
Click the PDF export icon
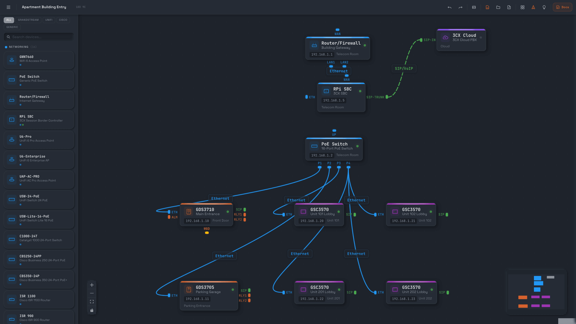pyautogui.click(x=509, y=7)
